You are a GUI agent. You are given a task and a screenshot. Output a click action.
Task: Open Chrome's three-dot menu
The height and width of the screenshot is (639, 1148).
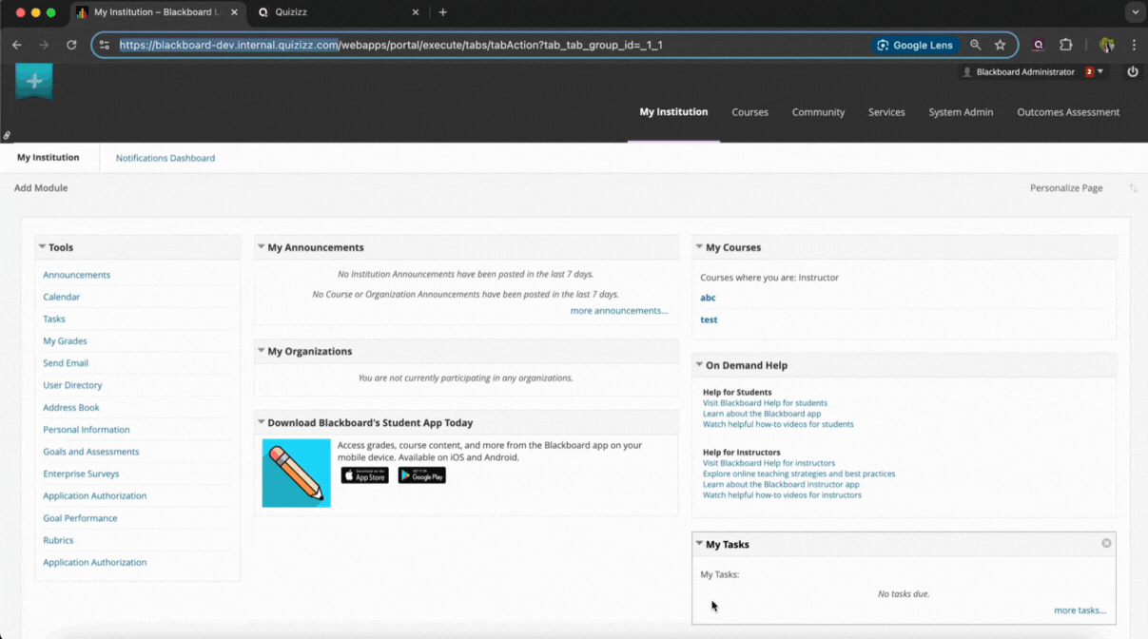pyautogui.click(x=1134, y=45)
